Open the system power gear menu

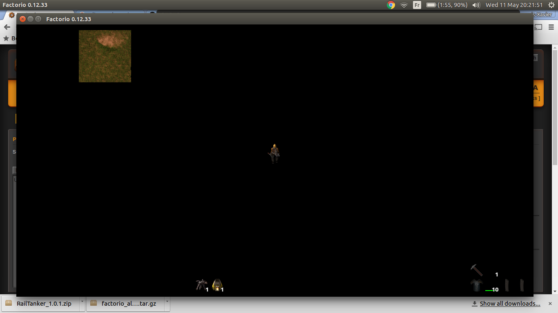(551, 5)
